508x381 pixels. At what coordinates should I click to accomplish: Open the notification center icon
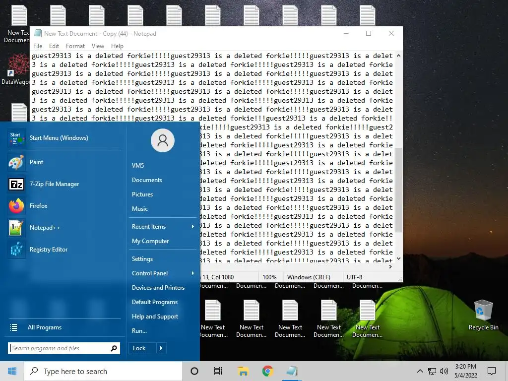[492, 371]
